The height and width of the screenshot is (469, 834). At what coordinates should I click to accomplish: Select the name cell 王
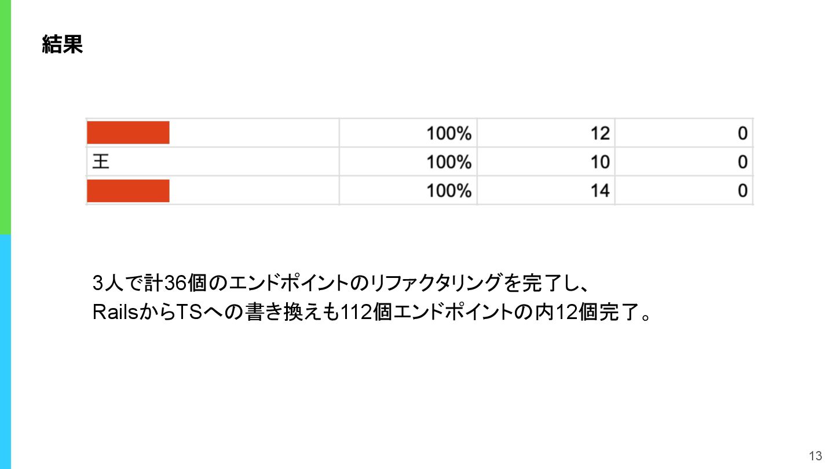pyautogui.click(x=213, y=162)
